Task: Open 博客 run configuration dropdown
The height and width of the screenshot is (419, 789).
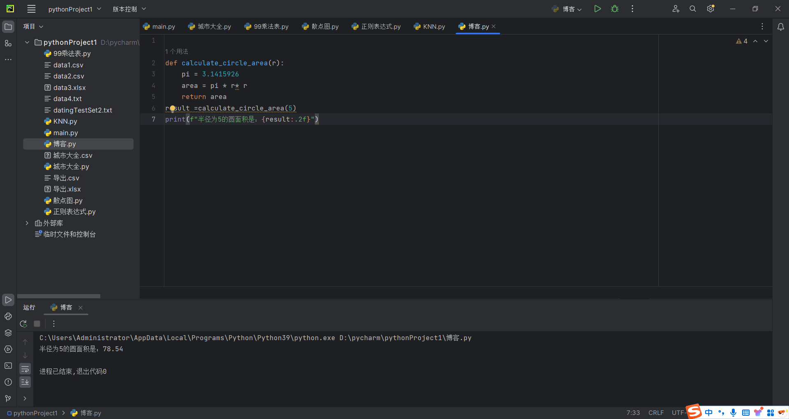Action: click(x=567, y=9)
